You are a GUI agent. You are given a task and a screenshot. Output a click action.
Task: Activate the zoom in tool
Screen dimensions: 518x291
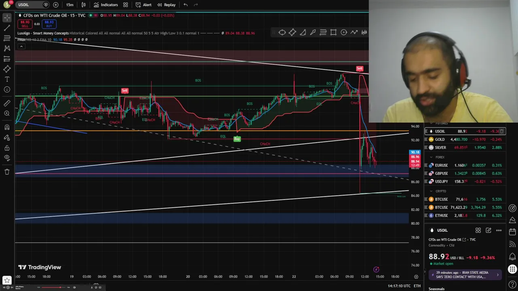click(x=7, y=114)
